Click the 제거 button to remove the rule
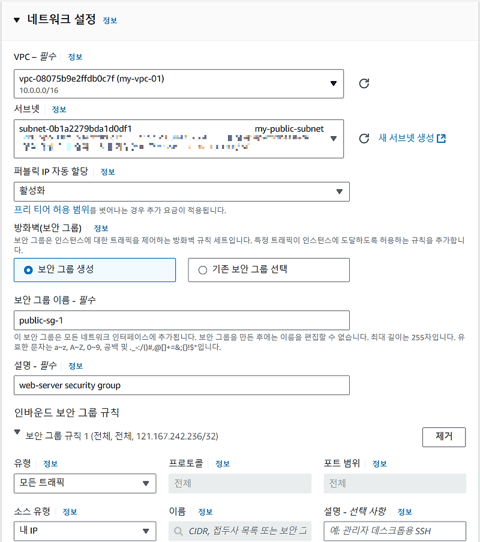Screen dimensions: 480x542 [444, 437]
